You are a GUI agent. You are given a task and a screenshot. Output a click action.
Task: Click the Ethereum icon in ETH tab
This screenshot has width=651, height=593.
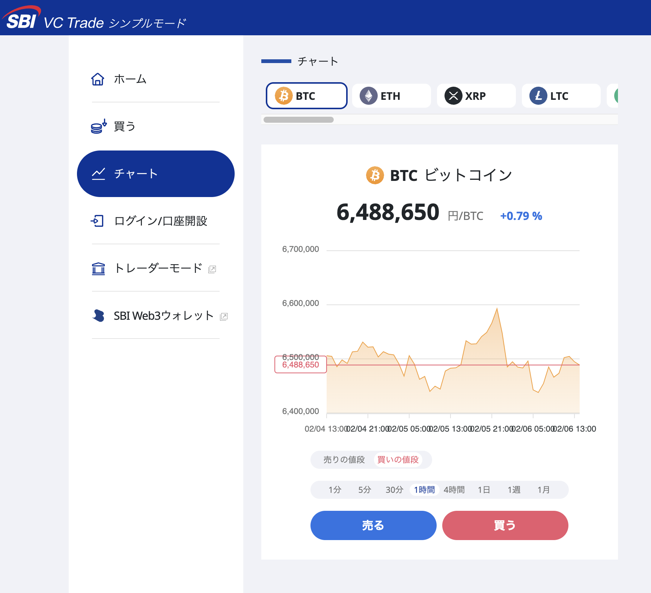click(x=369, y=96)
